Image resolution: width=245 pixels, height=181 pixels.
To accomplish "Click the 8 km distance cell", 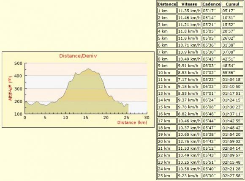I will pyautogui.click(x=167, y=59).
